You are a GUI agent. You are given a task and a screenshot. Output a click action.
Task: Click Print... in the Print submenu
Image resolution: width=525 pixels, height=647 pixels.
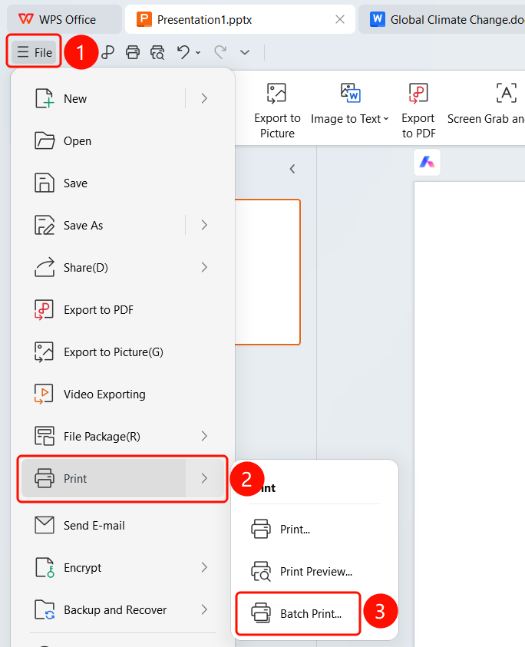point(315,530)
